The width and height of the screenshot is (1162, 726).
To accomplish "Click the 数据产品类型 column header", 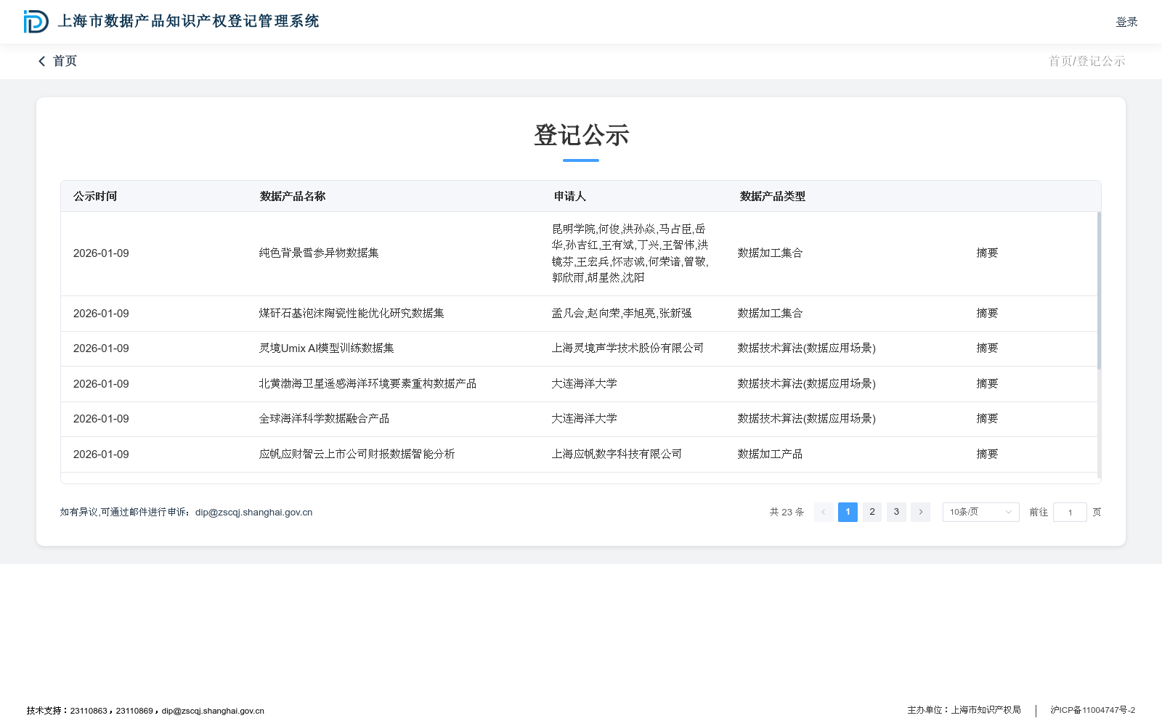I will pos(772,197).
